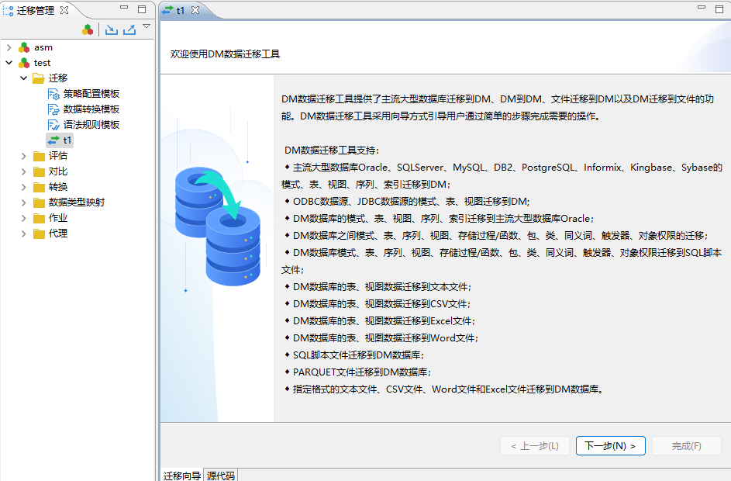Click the 作业 folder icon
731x481 pixels.
click(38, 217)
